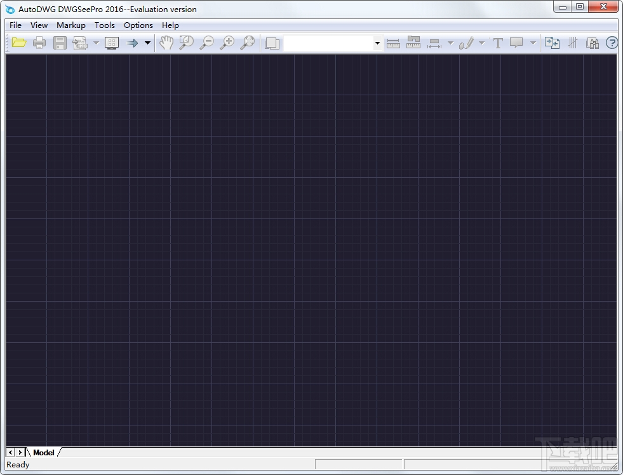
Task: Expand the markup pen dropdown arrow
Action: [481, 43]
